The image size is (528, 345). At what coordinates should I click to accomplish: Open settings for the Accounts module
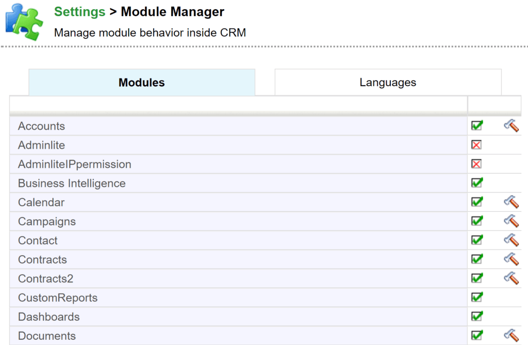point(511,125)
